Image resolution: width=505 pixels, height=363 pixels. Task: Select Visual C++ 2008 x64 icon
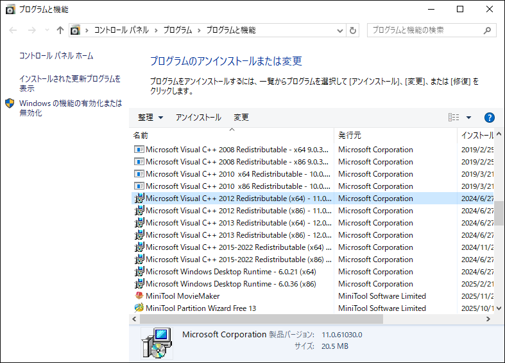click(139, 150)
